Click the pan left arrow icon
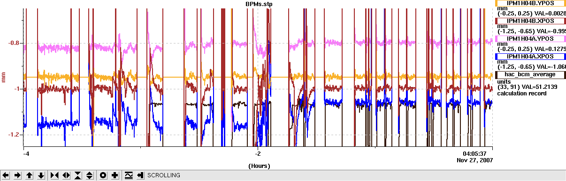This screenshot has height=181, width=566. 6,175
